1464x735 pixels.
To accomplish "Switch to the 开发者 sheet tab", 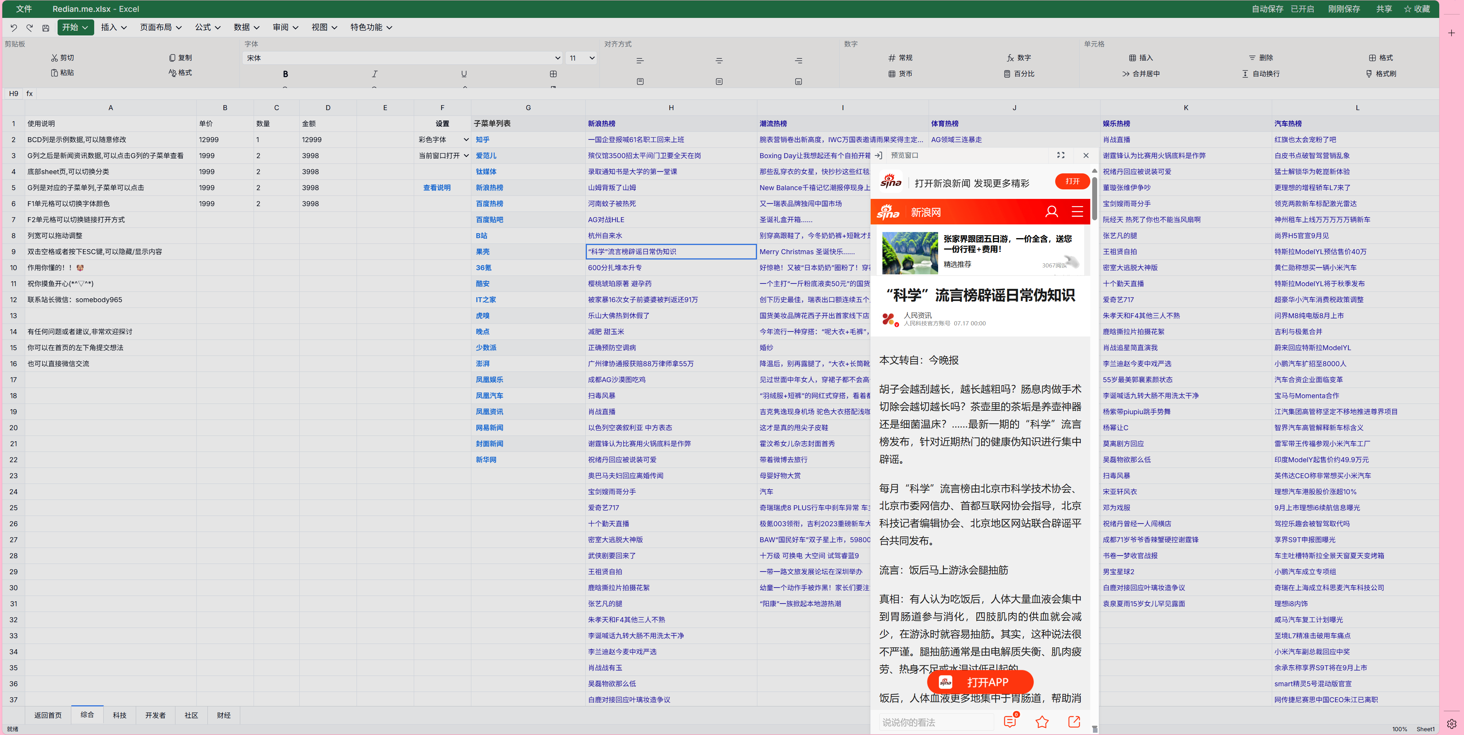I will point(155,715).
